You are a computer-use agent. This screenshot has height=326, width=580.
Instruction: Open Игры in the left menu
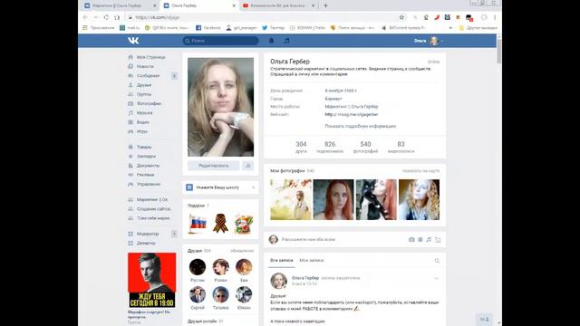coord(142,131)
